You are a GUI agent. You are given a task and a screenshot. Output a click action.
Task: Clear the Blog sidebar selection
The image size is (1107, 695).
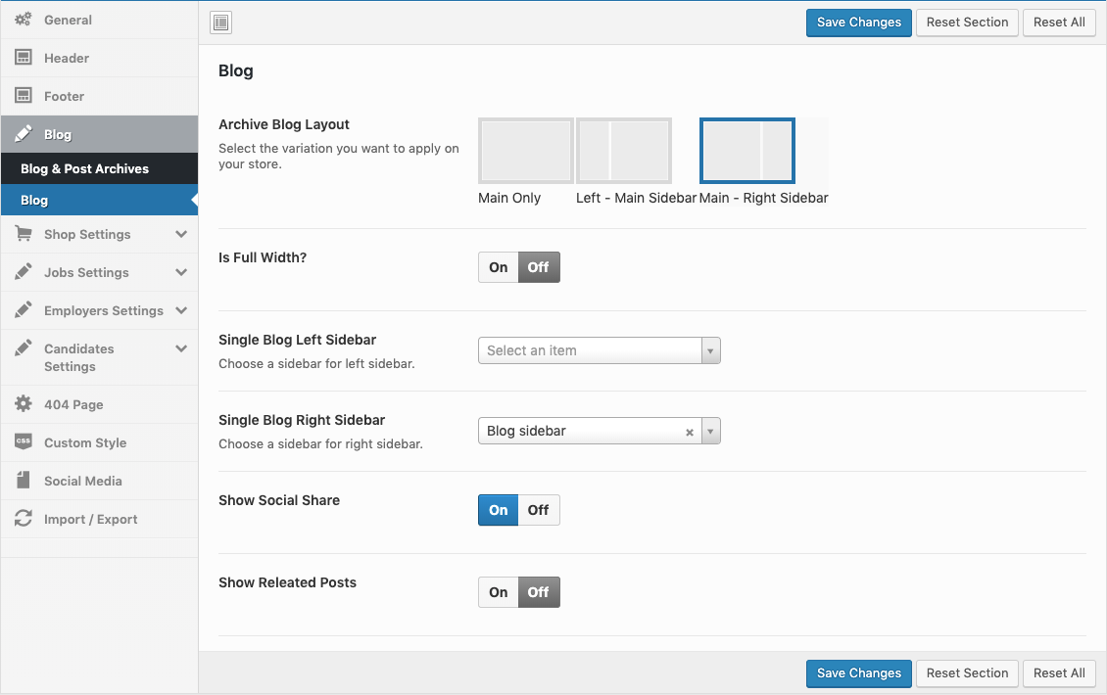coord(689,432)
